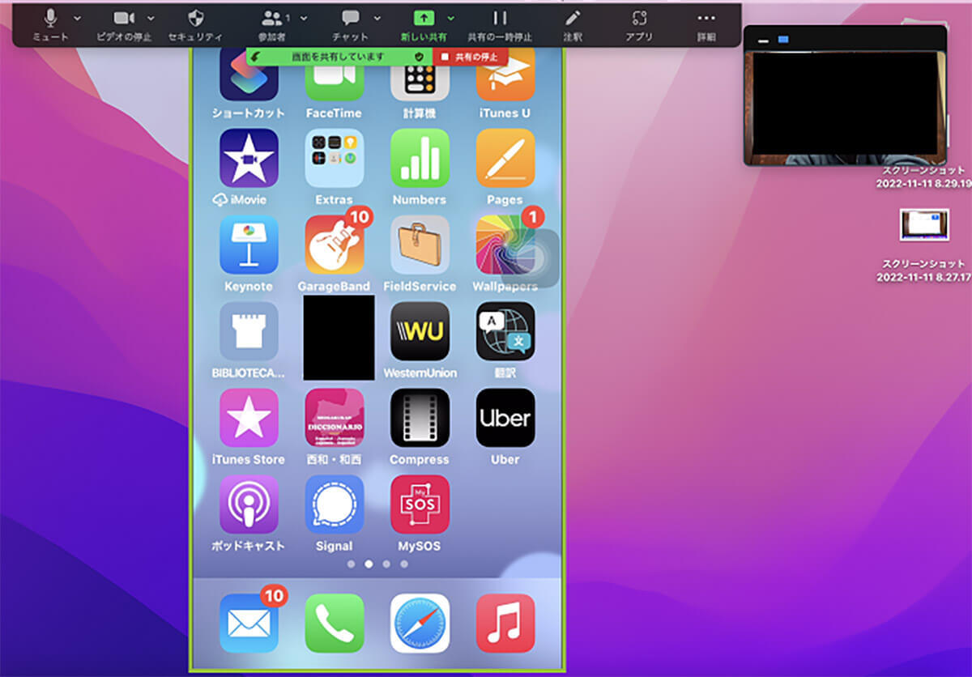The image size is (972, 677).
Task: Open the Mail app in the dock
Action: [249, 624]
